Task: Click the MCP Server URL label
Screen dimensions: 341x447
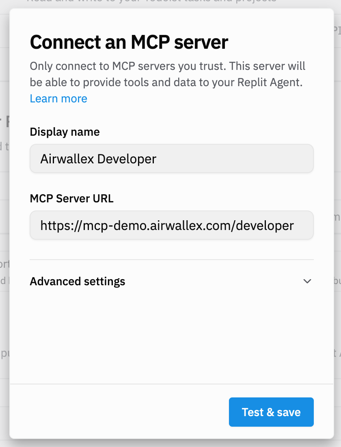Action: [x=71, y=198]
